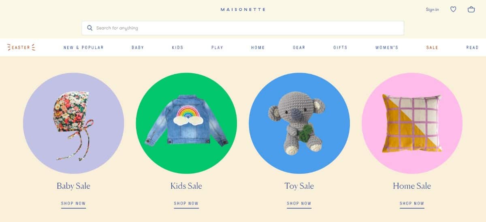Viewport: 486px width, 222px height.
Task: Open the Gear menu
Action: 299,47
